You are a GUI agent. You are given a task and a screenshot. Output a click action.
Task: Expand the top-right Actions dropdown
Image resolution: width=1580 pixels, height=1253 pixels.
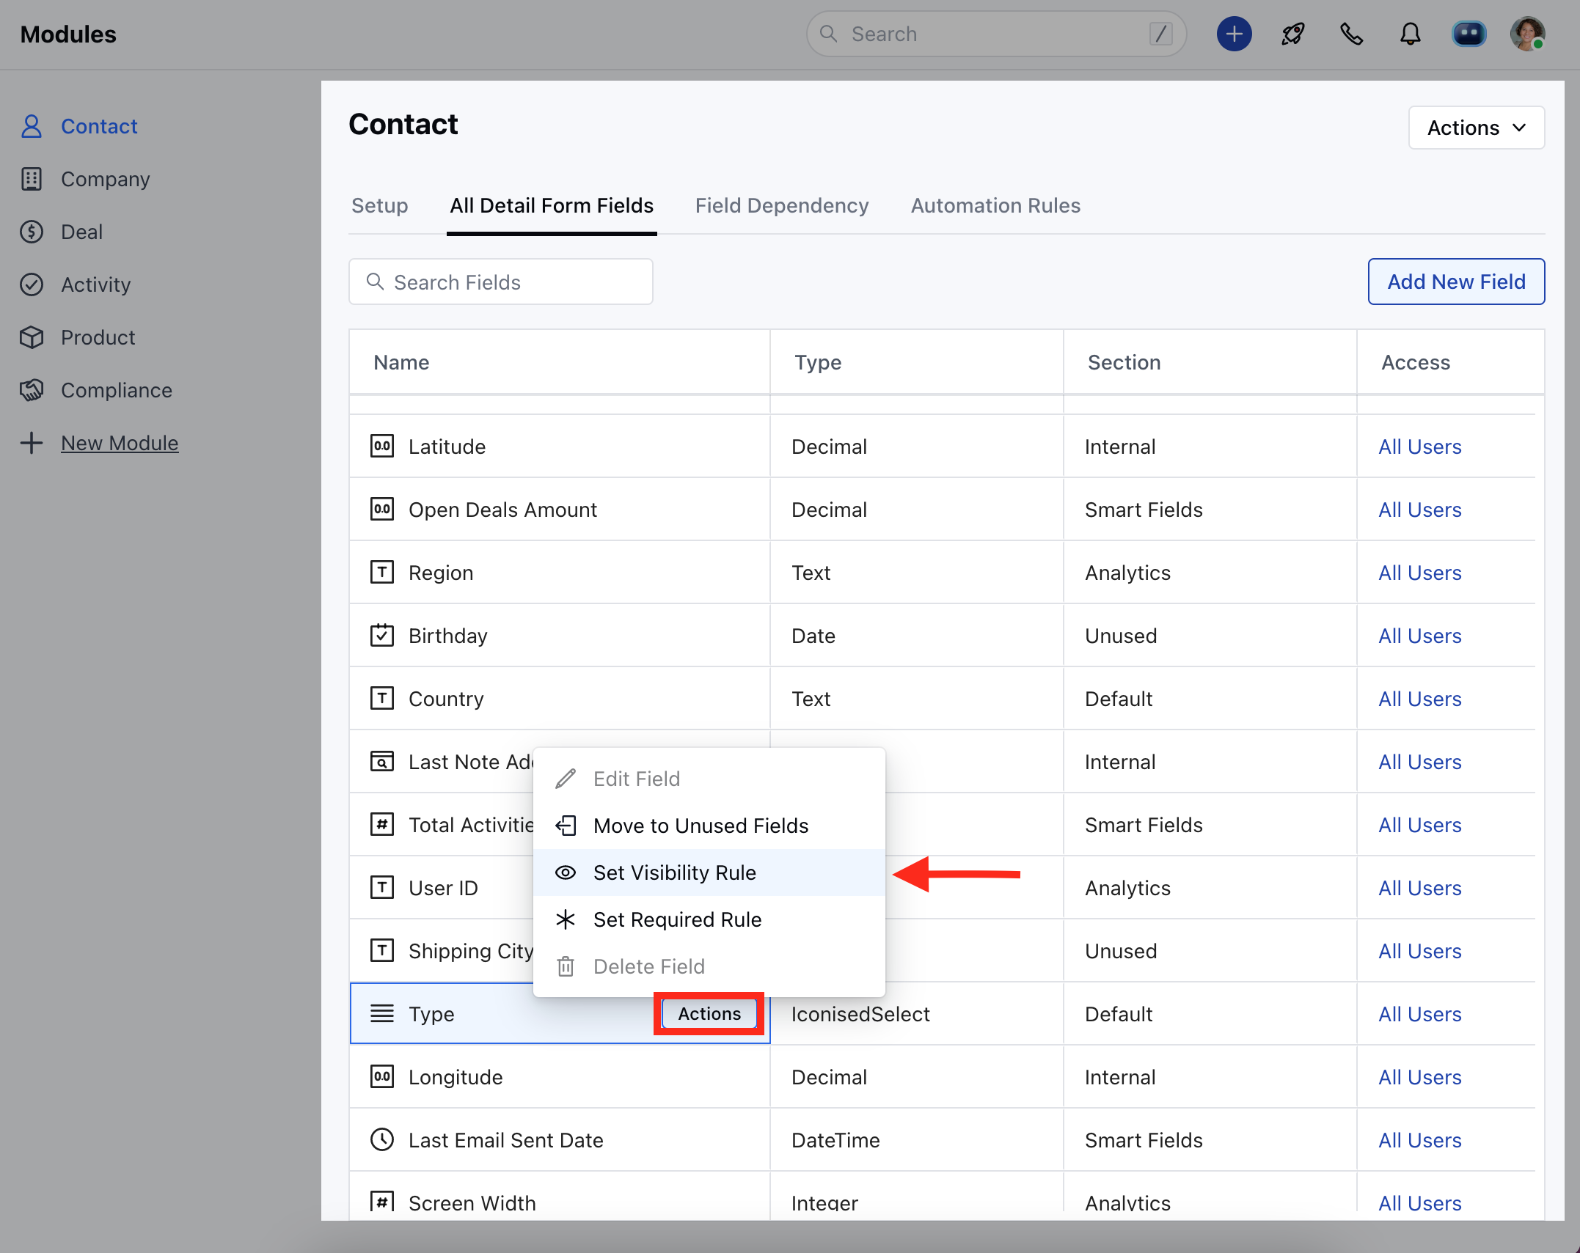coord(1476,128)
